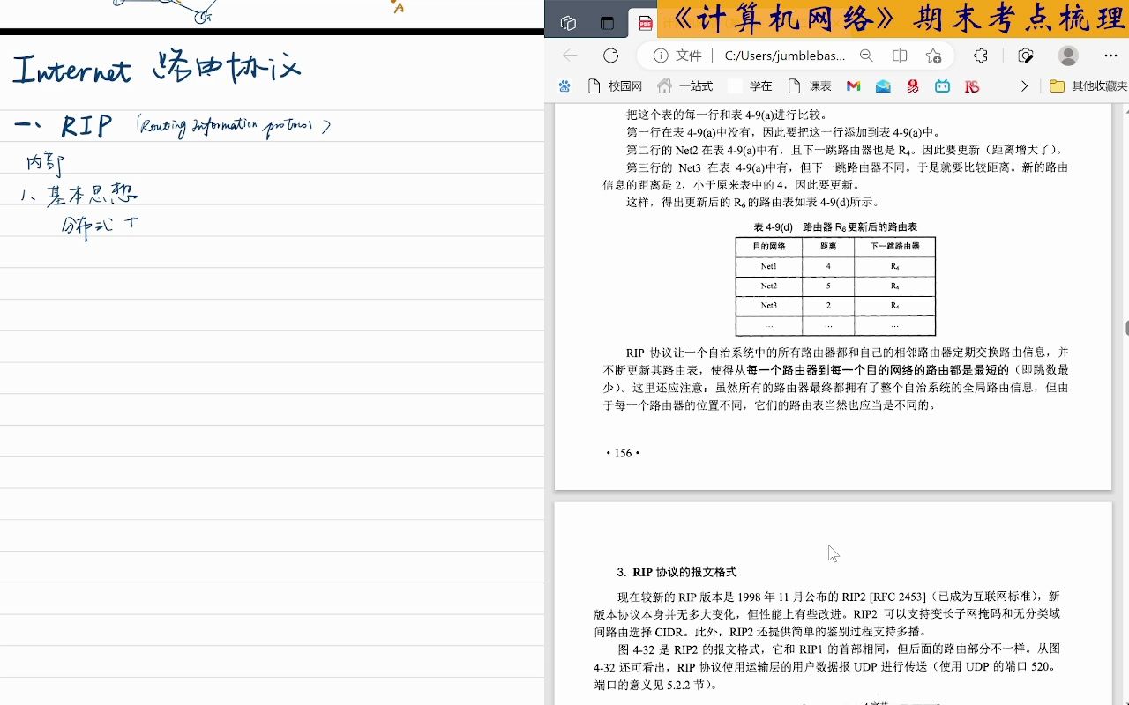
Task: Go back using the browser back arrow
Action: click(x=571, y=56)
